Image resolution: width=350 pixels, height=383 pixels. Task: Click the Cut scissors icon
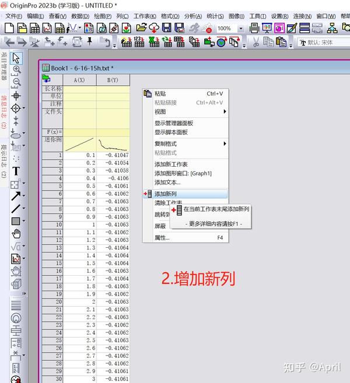pos(256,42)
